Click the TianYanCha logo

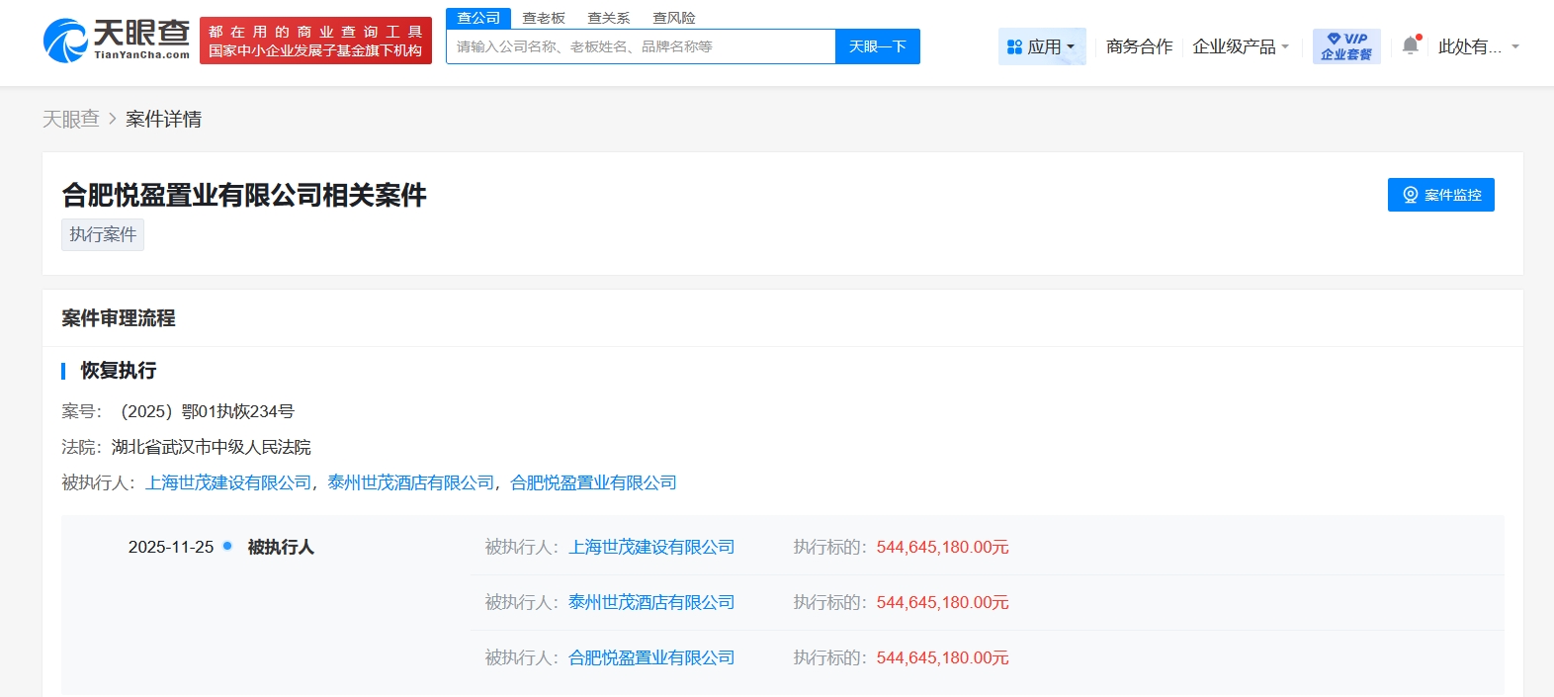(x=117, y=41)
